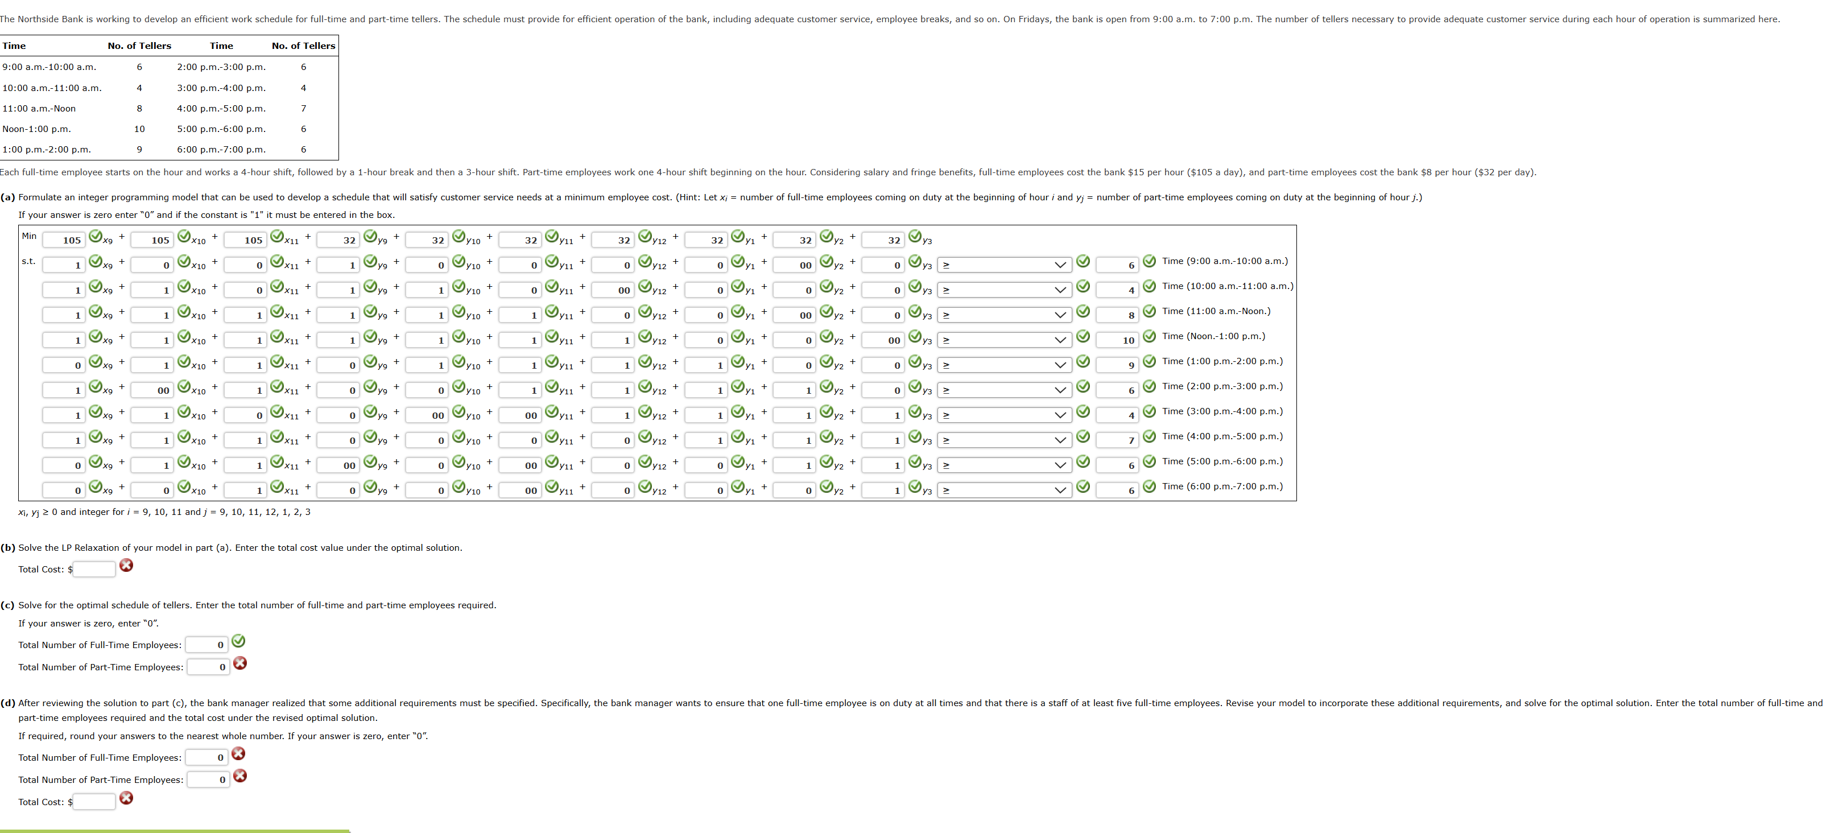Viewport: 1826px width, 833px height.
Task: Expand inequality dropdown for 6:00 p.m.-7:00 p.m. constraint
Action: pyautogui.click(x=1004, y=490)
